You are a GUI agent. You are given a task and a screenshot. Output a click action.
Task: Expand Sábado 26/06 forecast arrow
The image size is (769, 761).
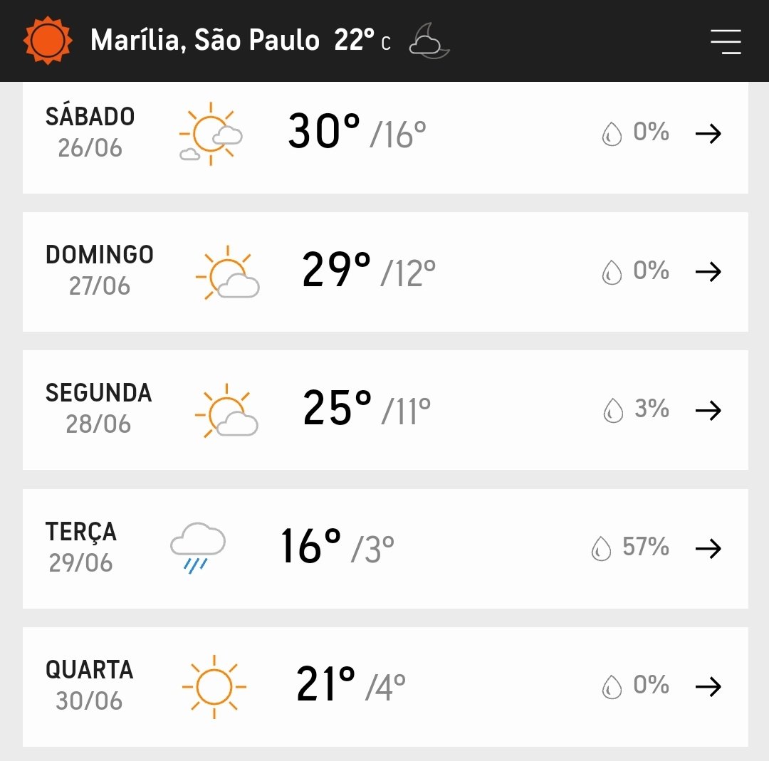pyautogui.click(x=708, y=133)
